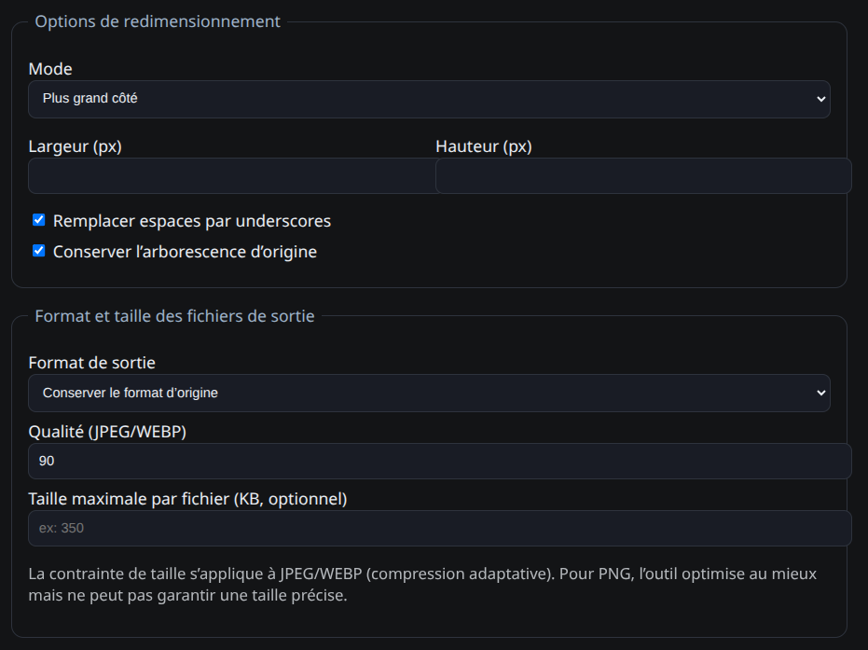
Task: Click the "Options de redimensionnement" section title
Action: [157, 21]
